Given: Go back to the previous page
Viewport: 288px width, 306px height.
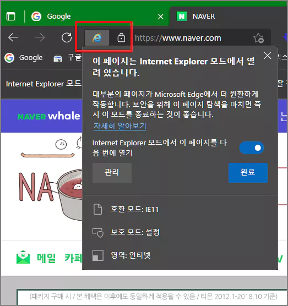Looking at the screenshot, I should tap(13, 37).
